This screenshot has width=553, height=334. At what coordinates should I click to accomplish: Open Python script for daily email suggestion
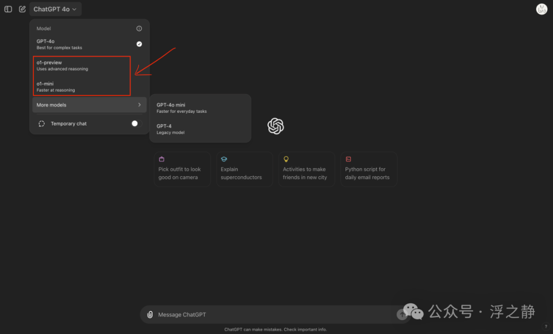(369, 169)
